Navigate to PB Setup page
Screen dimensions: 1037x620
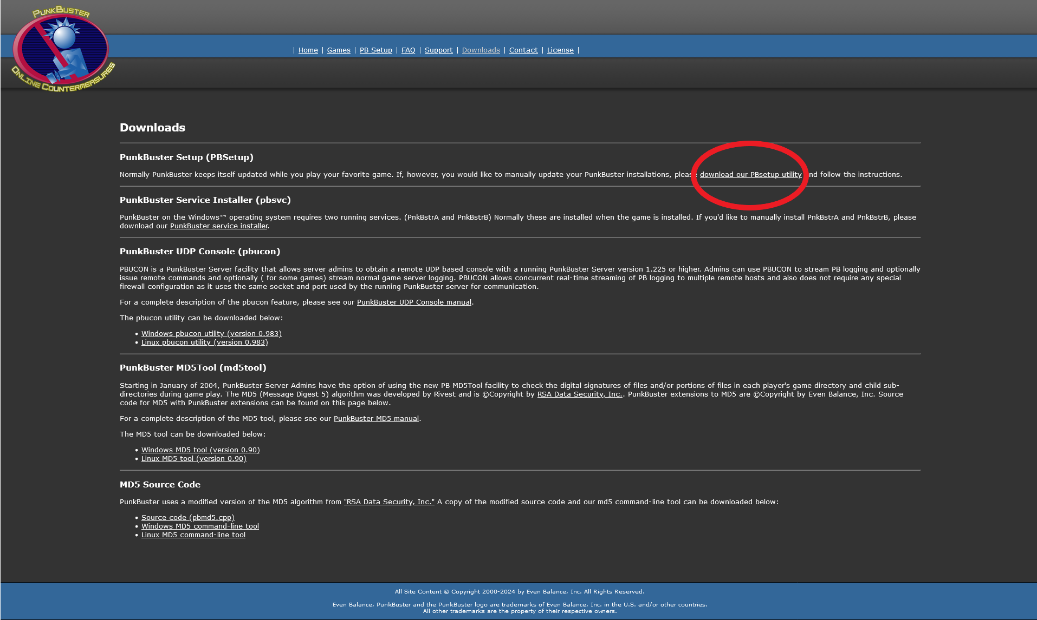pyautogui.click(x=376, y=50)
